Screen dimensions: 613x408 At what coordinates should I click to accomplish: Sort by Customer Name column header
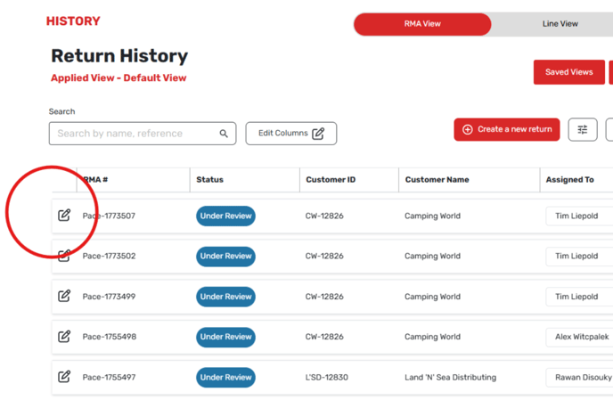(x=437, y=180)
